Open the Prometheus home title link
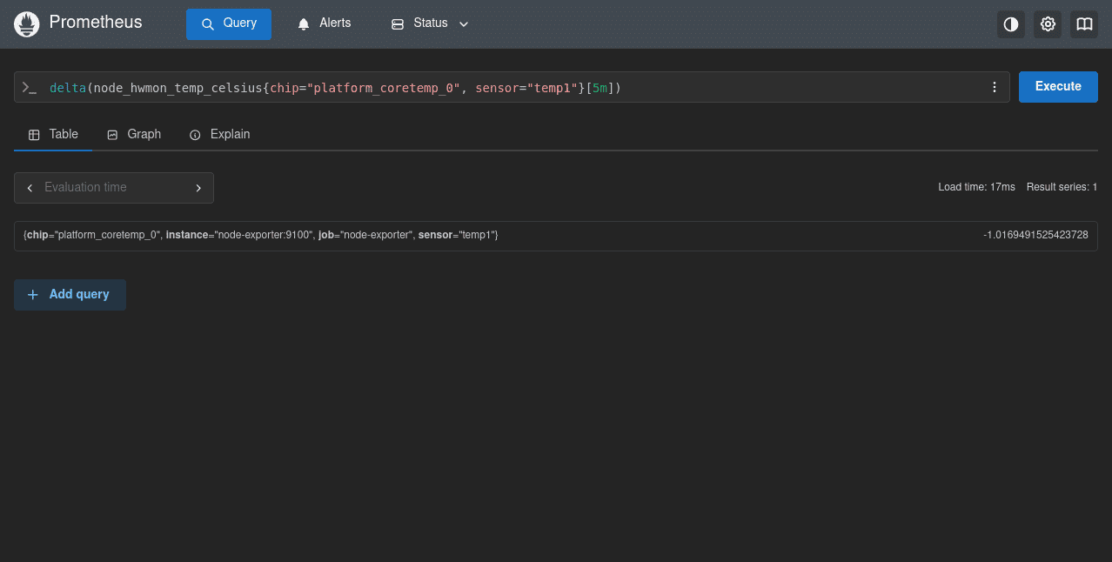 (x=96, y=23)
